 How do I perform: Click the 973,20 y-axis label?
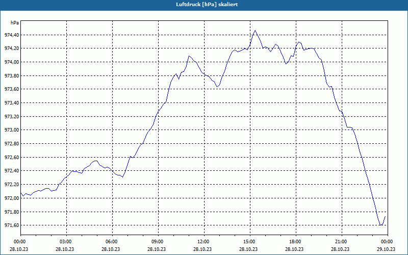pyautogui.click(x=12, y=116)
